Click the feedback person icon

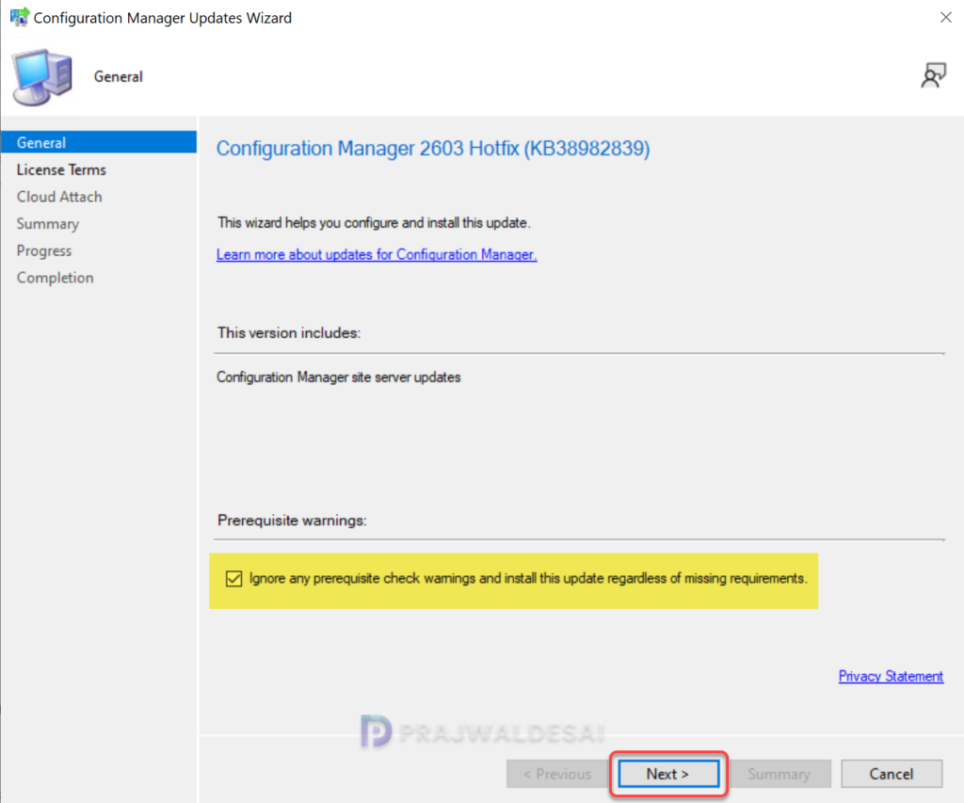933,75
